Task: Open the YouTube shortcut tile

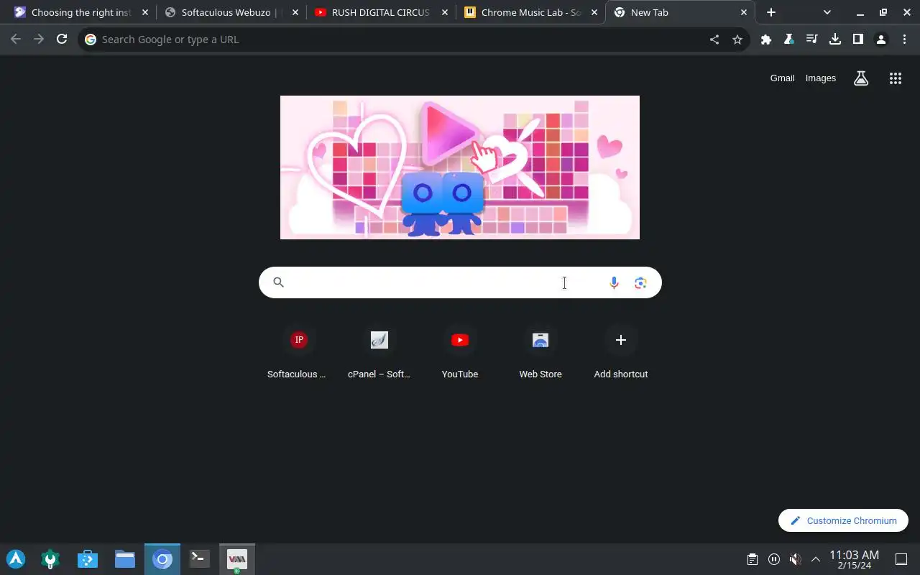Action: 460,352
